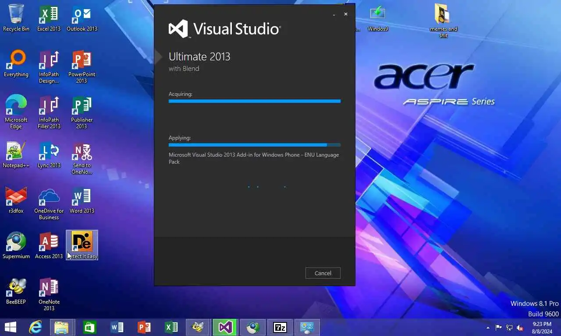The image size is (561, 336).
Task: Switch to BeeBEEP in the taskbar
Action: [198, 327]
